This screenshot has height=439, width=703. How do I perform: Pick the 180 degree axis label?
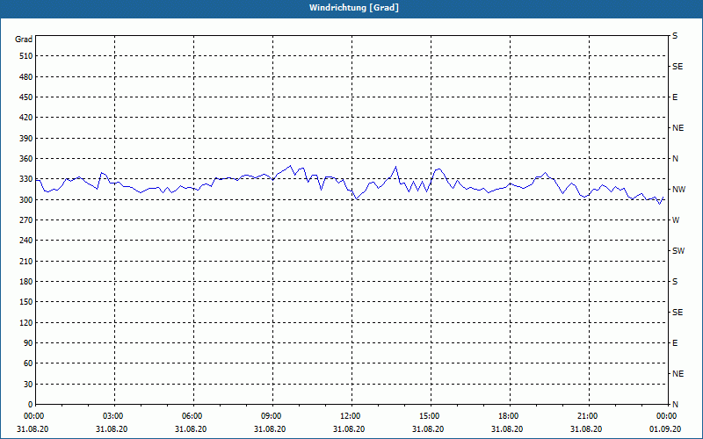[x=26, y=282]
